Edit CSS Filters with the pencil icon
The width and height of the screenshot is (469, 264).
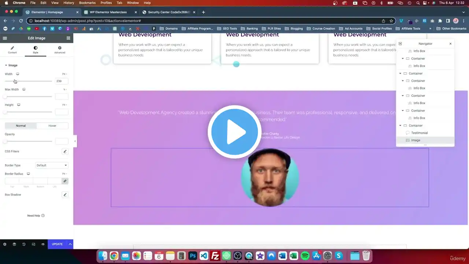click(65, 151)
